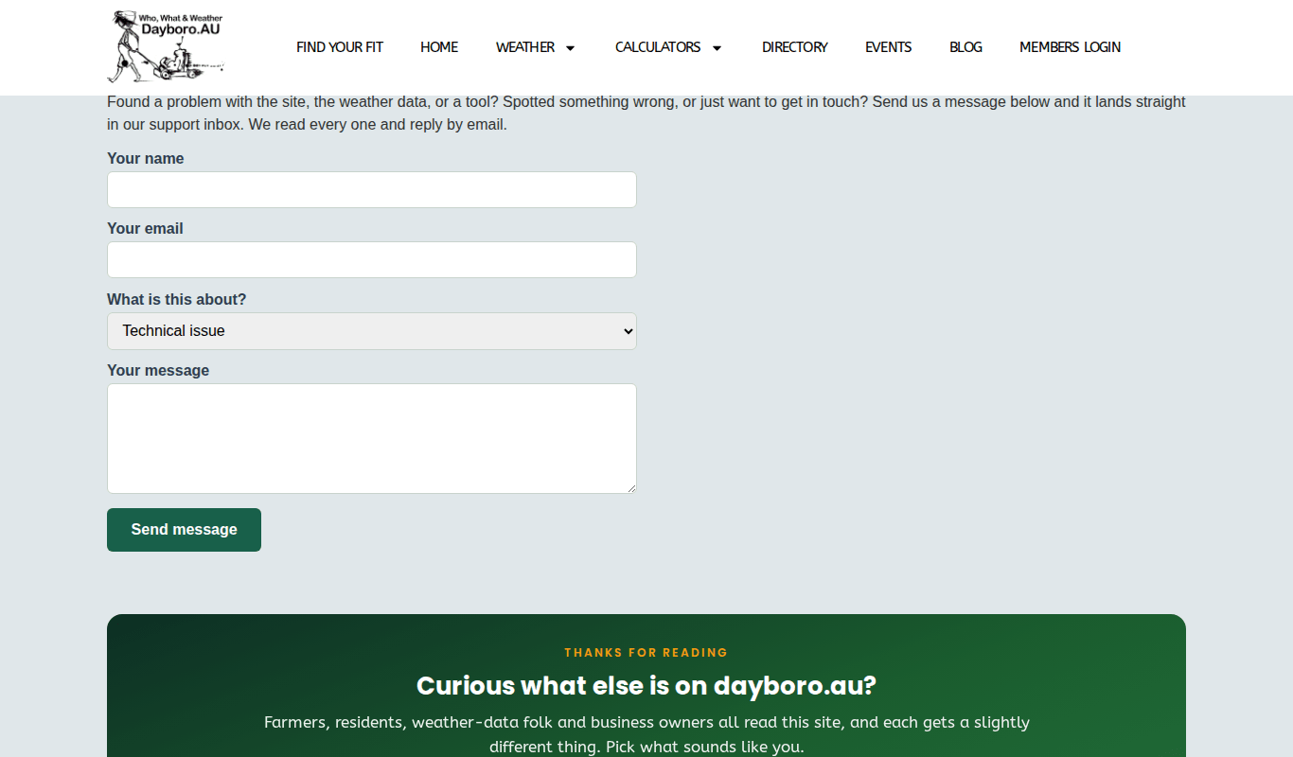
Task: Open the Find Your Fit page
Action: pos(340,47)
